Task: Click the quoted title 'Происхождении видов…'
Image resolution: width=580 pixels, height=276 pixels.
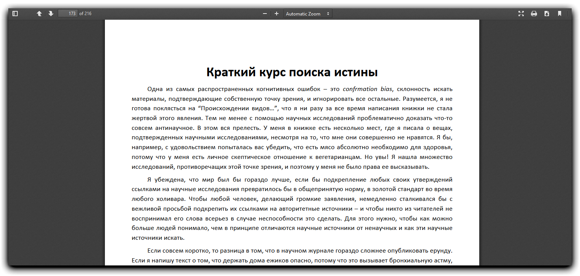Action: (x=238, y=109)
